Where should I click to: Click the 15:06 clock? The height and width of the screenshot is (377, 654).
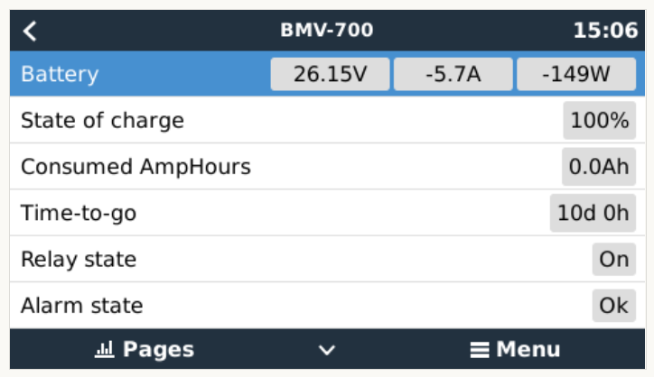click(x=604, y=31)
